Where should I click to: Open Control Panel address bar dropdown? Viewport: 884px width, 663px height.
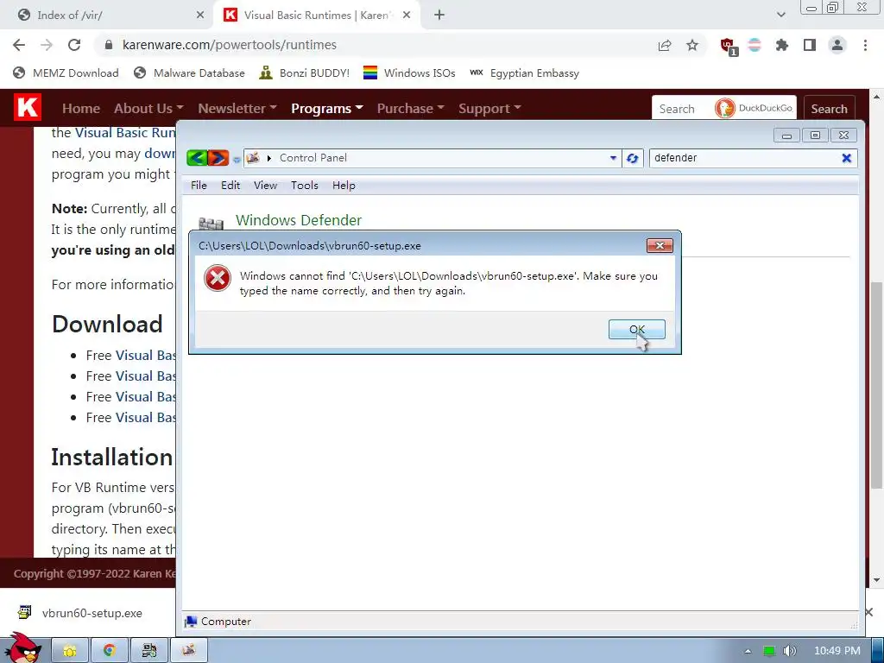pyautogui.click(x=613, y=159)
